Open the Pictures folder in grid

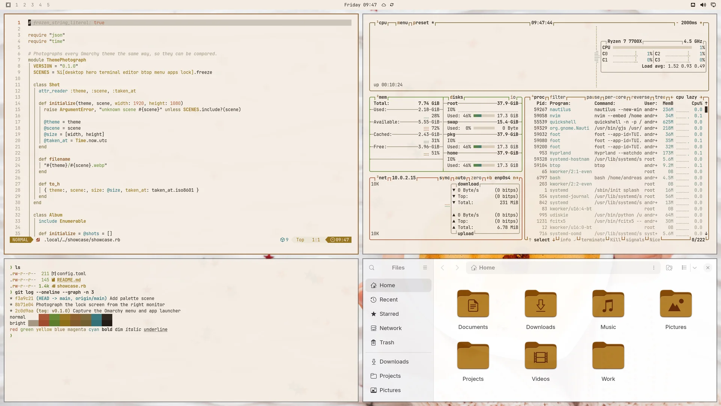click(x=676, y=310)
